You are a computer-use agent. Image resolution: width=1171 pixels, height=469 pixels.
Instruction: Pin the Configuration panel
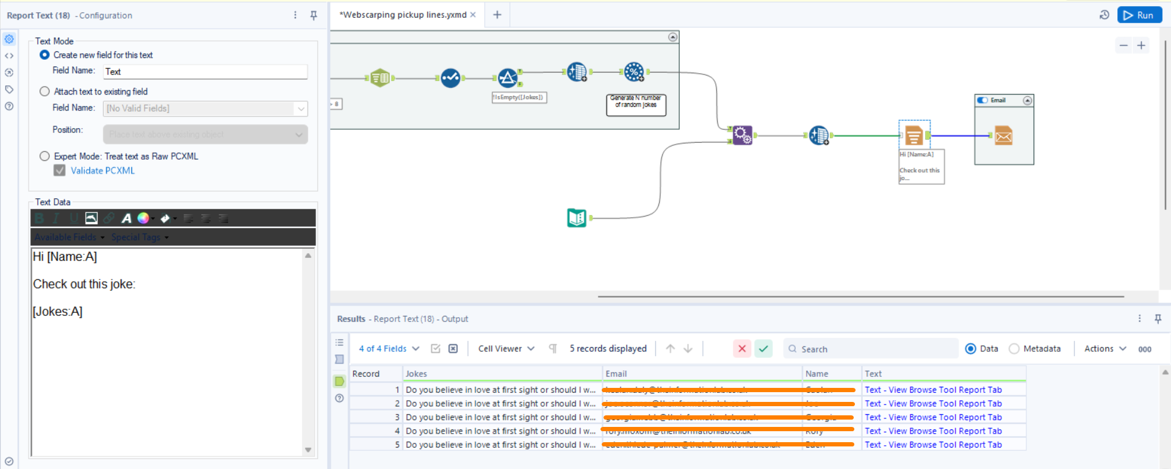(314, 15)
